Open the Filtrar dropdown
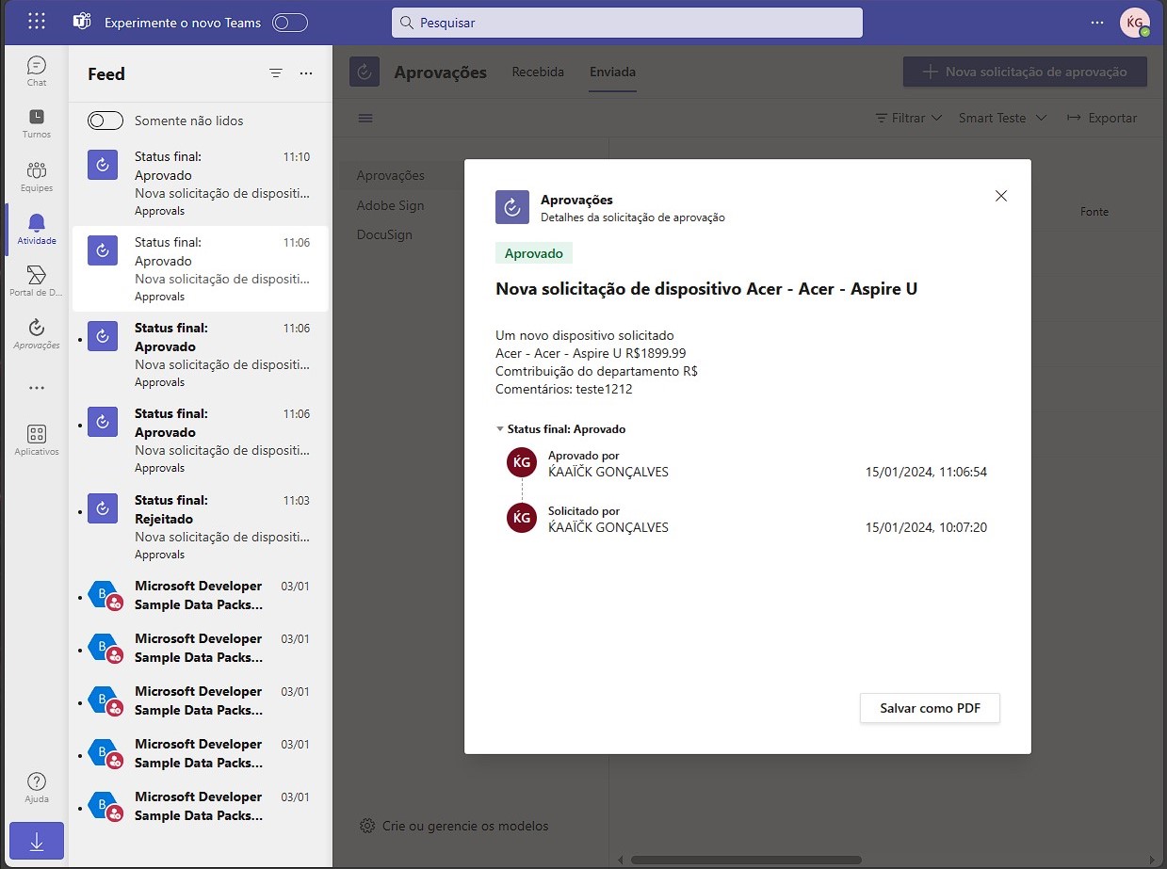The height and width of the screenshot is (869, 1167). pos(909,118)
